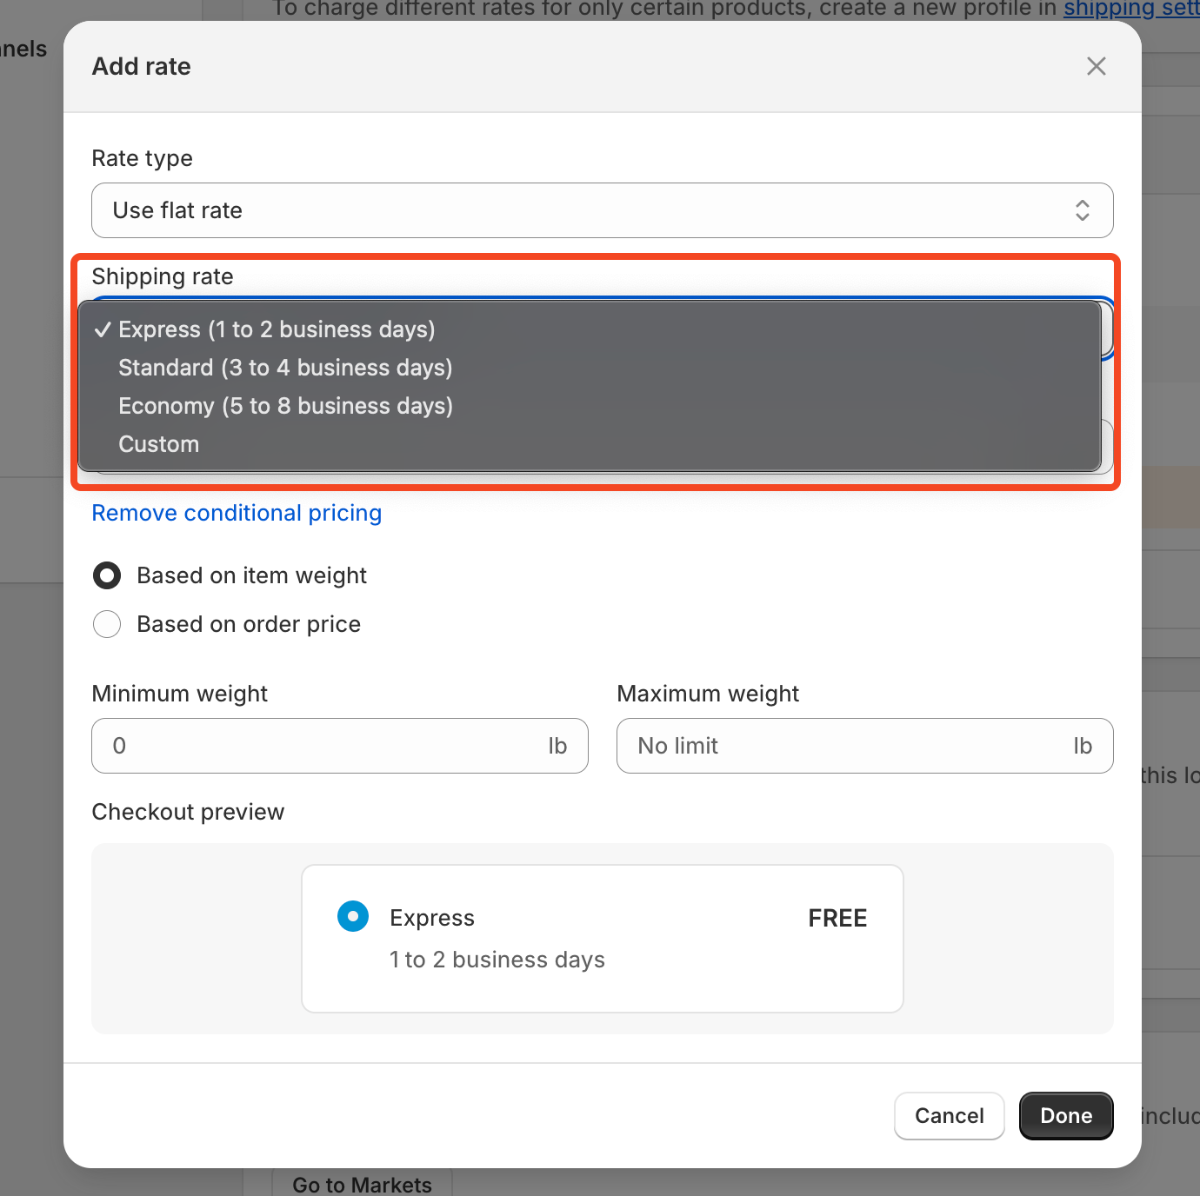Click the checkmark beside Express option
Screen dimensions: 1200x1196
coord(103,330)
